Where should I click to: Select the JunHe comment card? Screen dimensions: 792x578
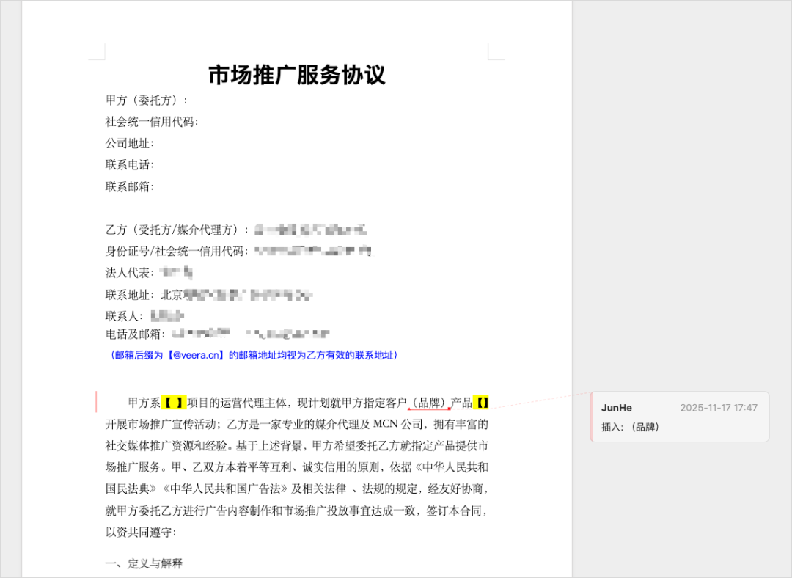[x=678, y=416]
